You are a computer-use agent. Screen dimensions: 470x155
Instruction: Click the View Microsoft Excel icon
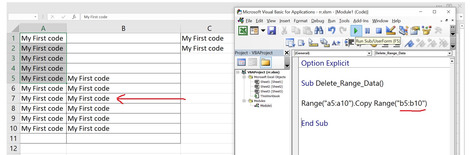coord(243,30)
